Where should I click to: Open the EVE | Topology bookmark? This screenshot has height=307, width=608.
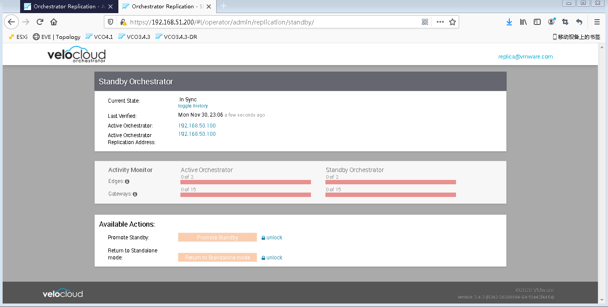pyautogui.click(x=57, y=37)
